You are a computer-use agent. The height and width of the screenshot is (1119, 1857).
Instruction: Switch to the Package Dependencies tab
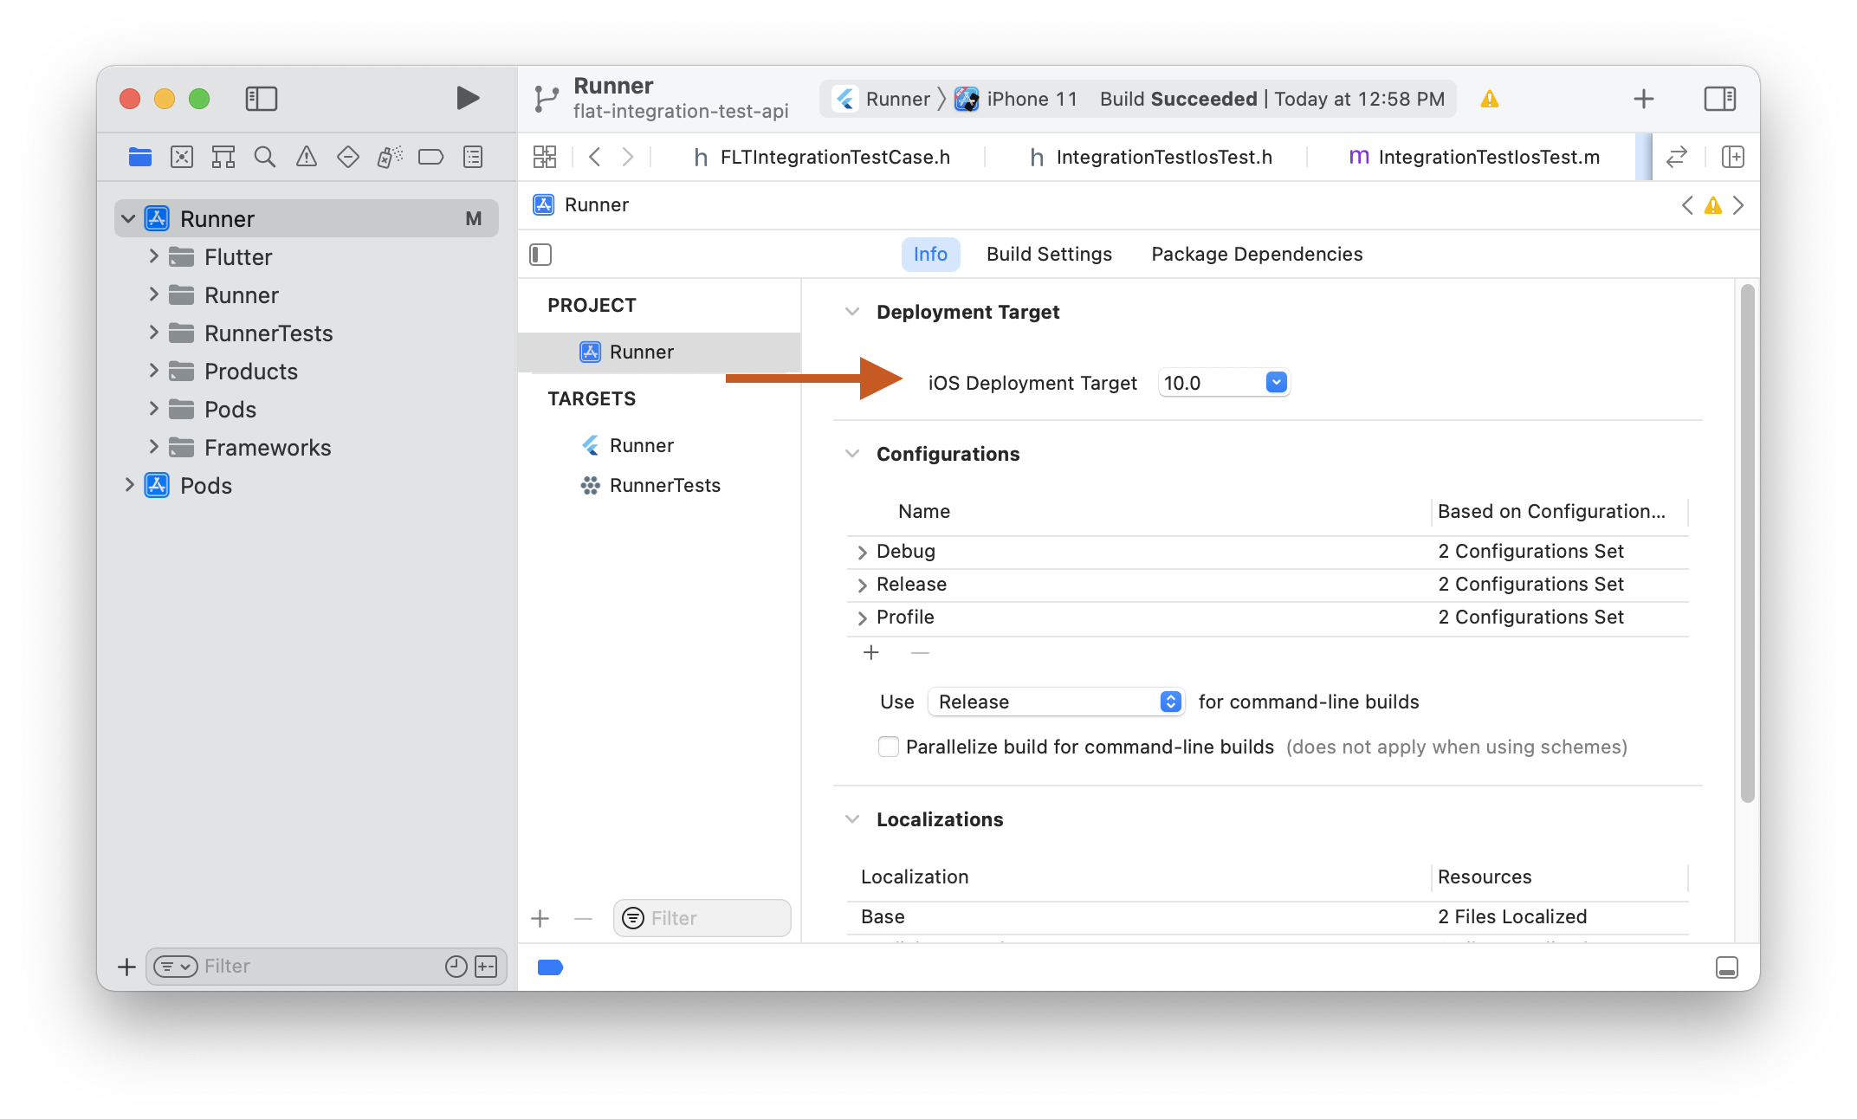[1256, 254]
